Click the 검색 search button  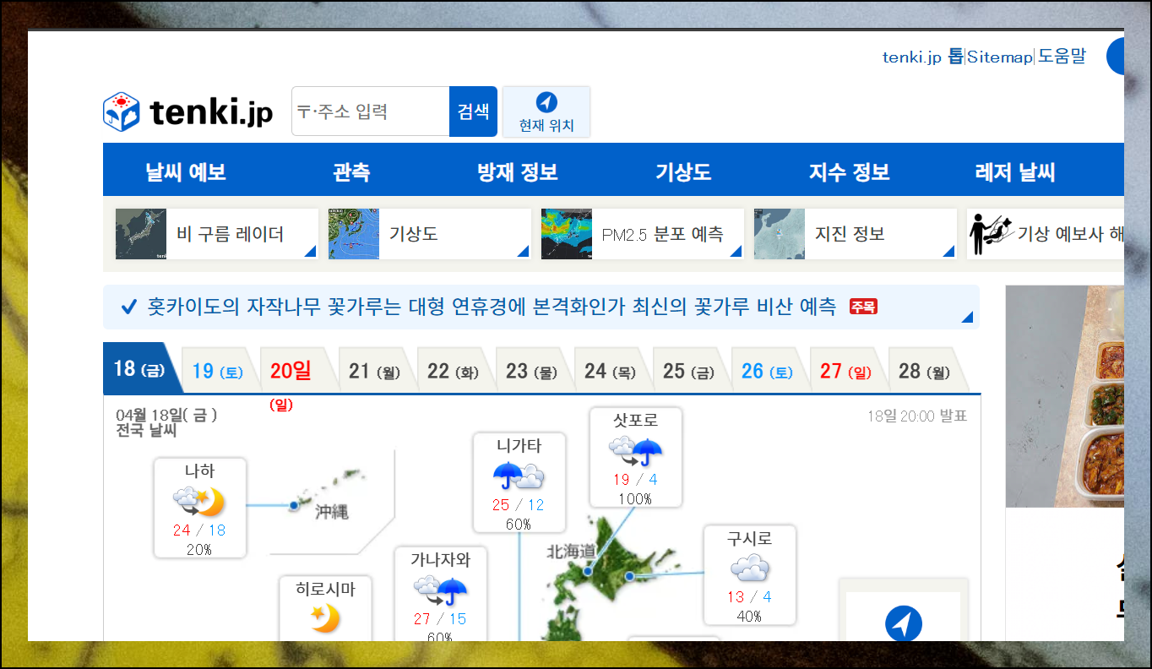tap(473, 111)
